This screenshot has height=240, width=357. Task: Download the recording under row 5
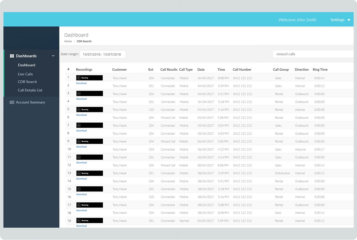81,115
